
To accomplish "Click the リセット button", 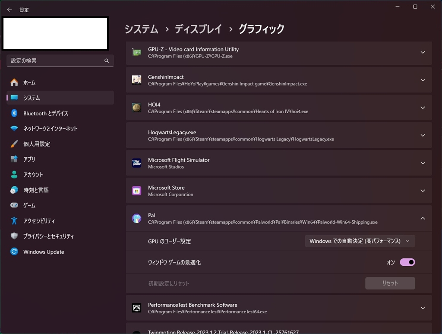I will pyautogui.click(x=390, y=283).
